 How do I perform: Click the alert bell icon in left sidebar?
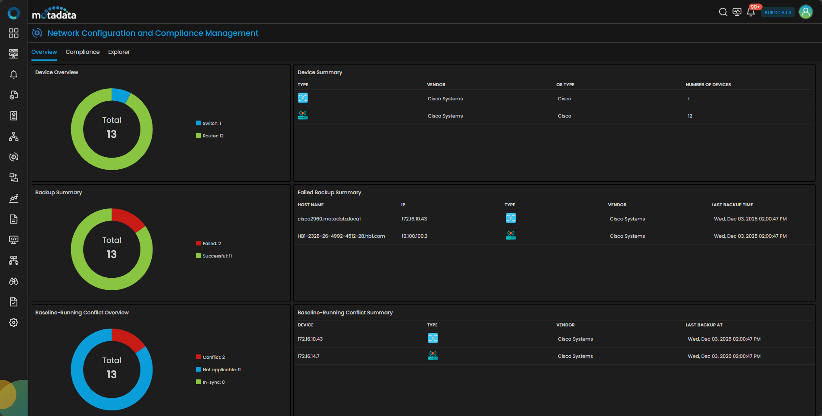point(14,75)
